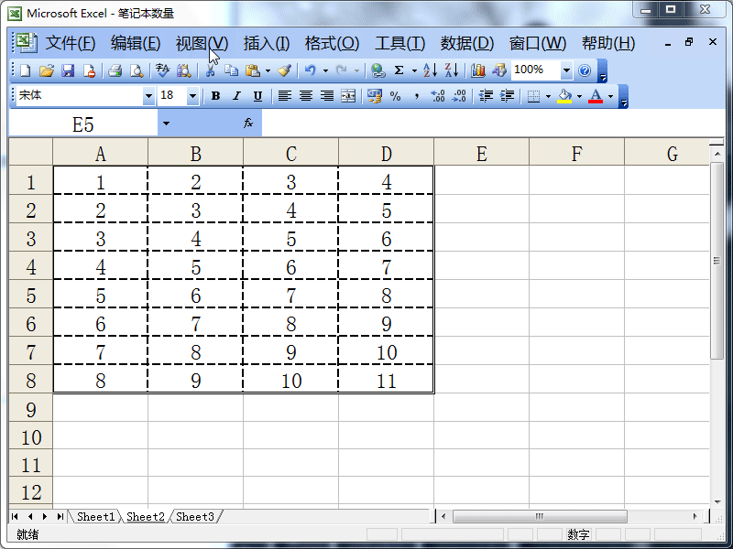
Task: Open the Font Color dropdown arrow
Action: 610,97
